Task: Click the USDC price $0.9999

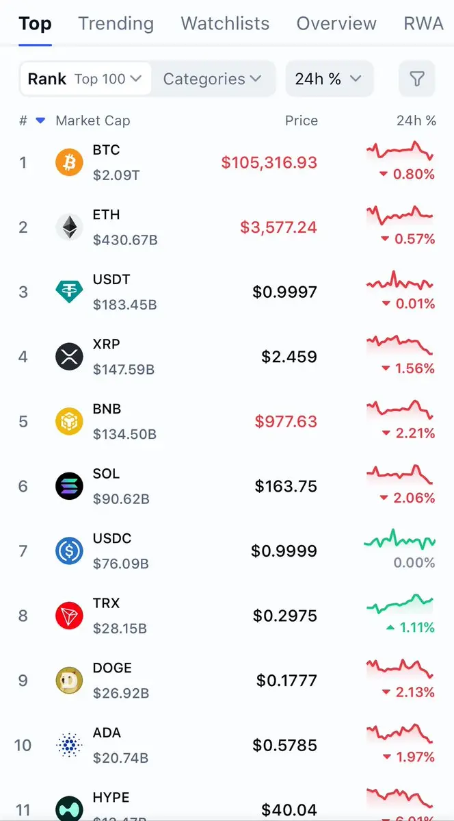Action: 284,551
